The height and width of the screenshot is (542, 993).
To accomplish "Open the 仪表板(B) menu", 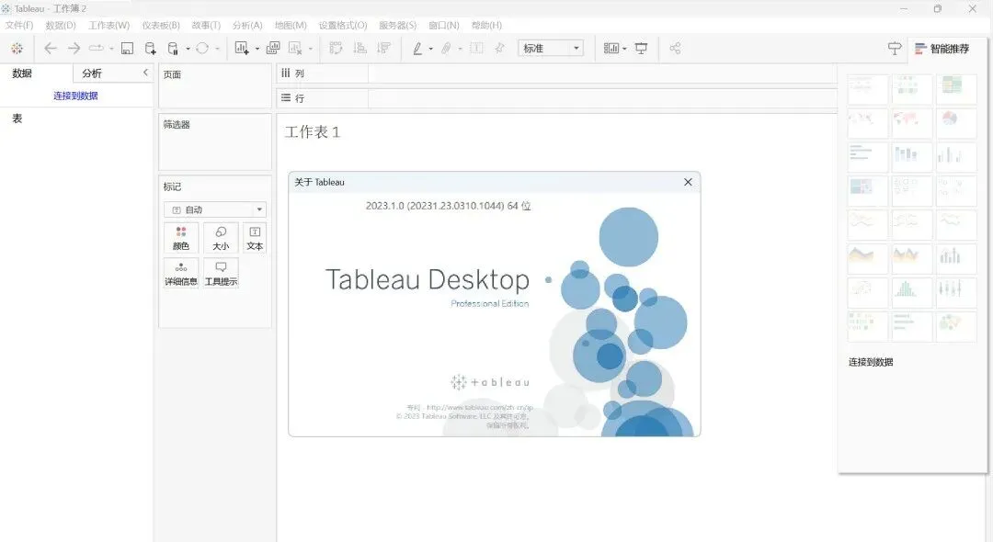I will point(161,26).
